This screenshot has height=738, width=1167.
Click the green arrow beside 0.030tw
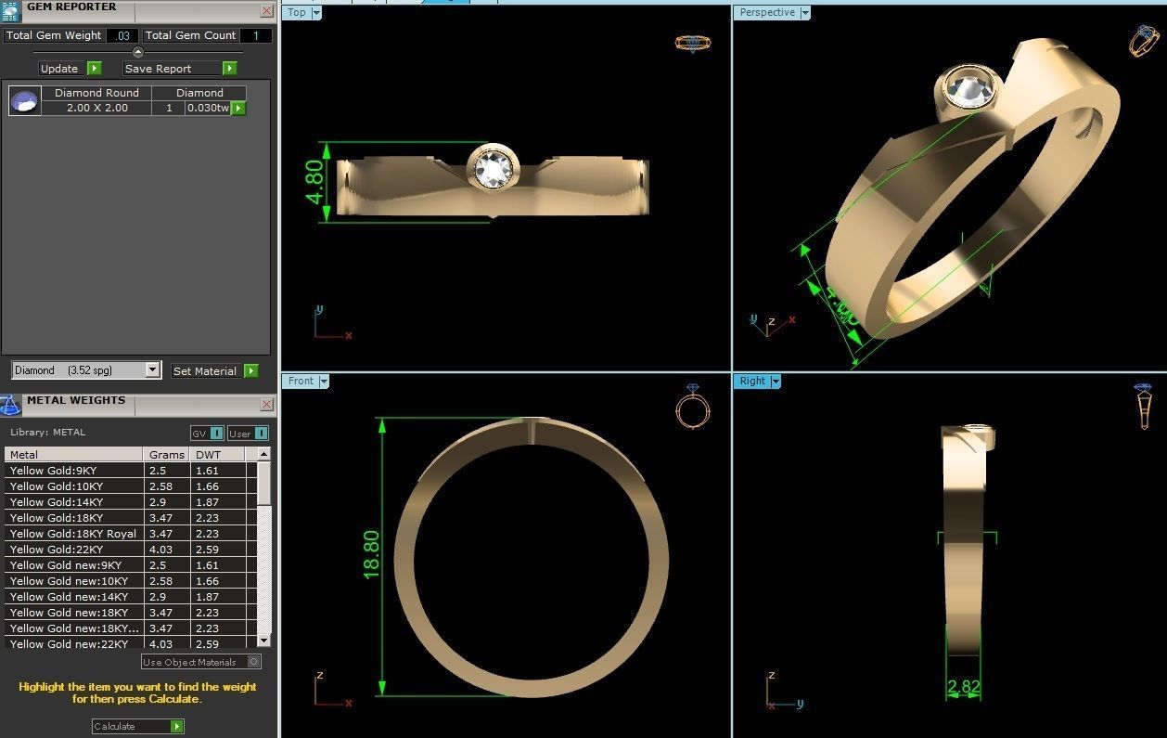point(238,108)
